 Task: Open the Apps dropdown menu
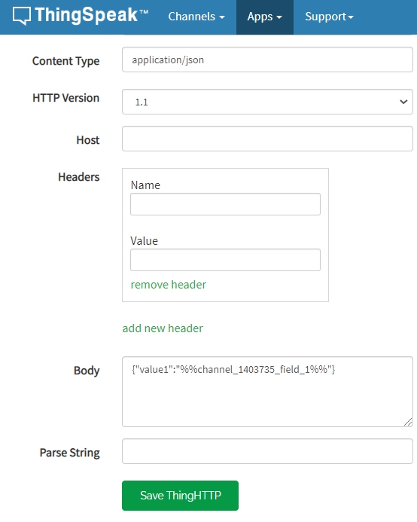coord(265,17)
